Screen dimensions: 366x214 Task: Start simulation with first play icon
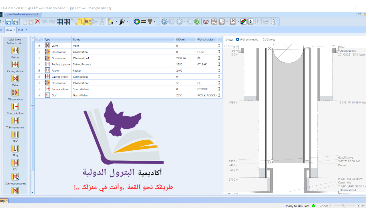(x=164, y=22)
